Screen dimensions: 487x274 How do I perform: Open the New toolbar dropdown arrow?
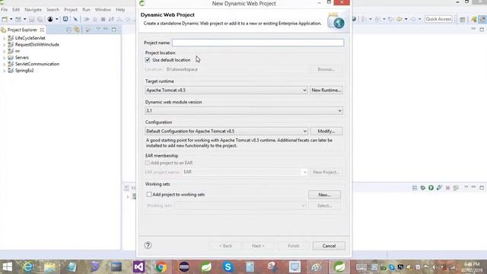pyautogui.click(x=11, y=19)
